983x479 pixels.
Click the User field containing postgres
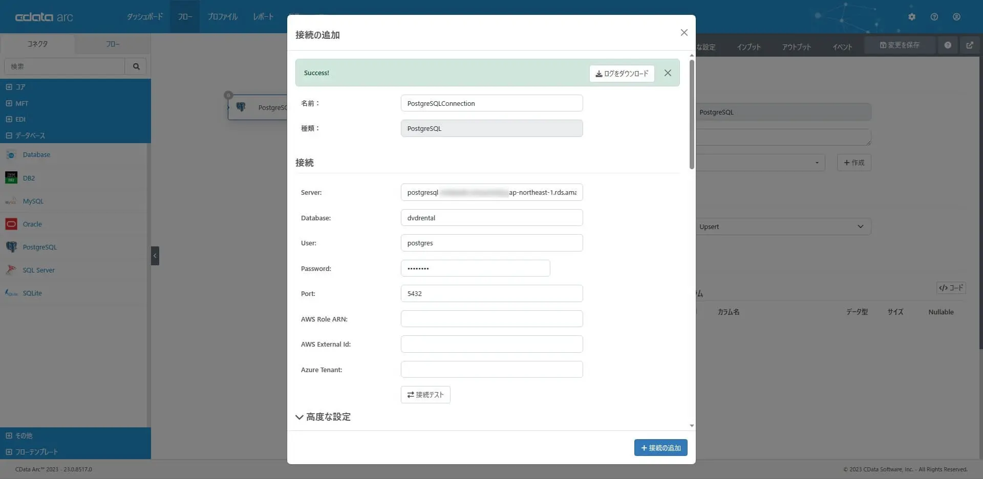tap(492, 243)
